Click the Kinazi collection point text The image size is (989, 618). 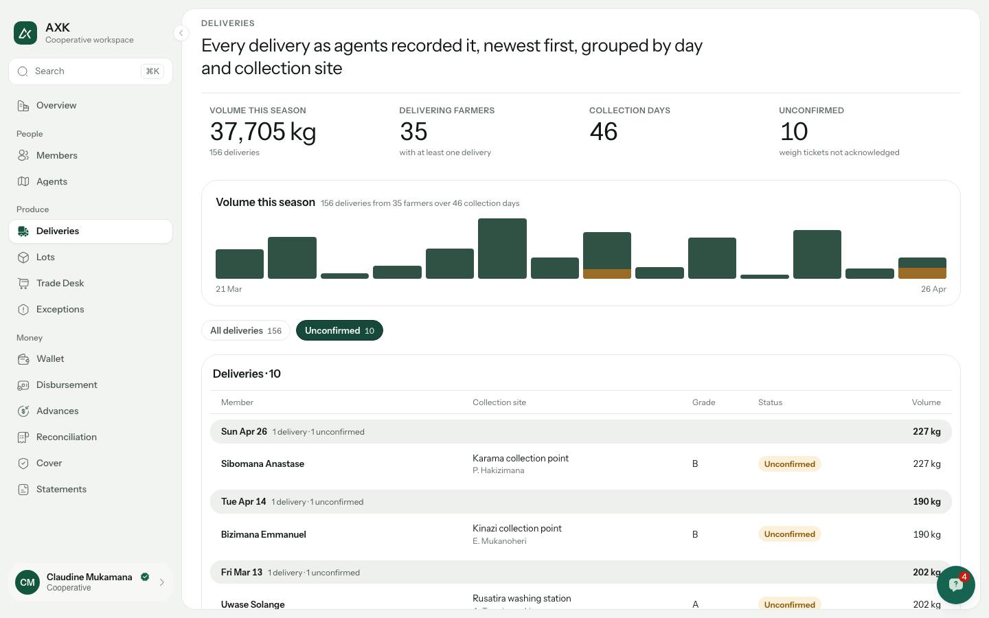click(x=517, y=528)
